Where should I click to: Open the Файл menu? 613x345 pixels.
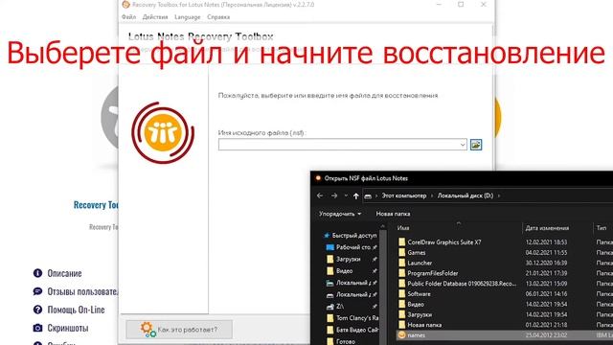(x=128, y=17)
